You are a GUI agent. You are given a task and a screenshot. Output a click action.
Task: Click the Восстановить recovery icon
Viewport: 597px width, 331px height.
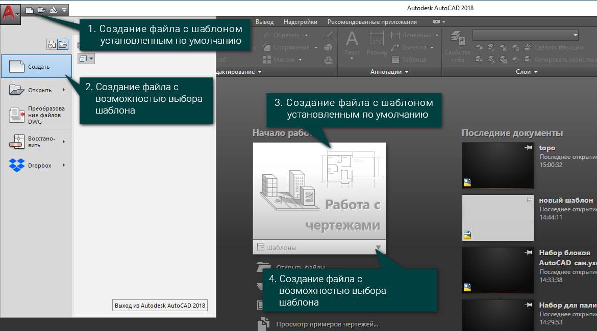[16, 142]
